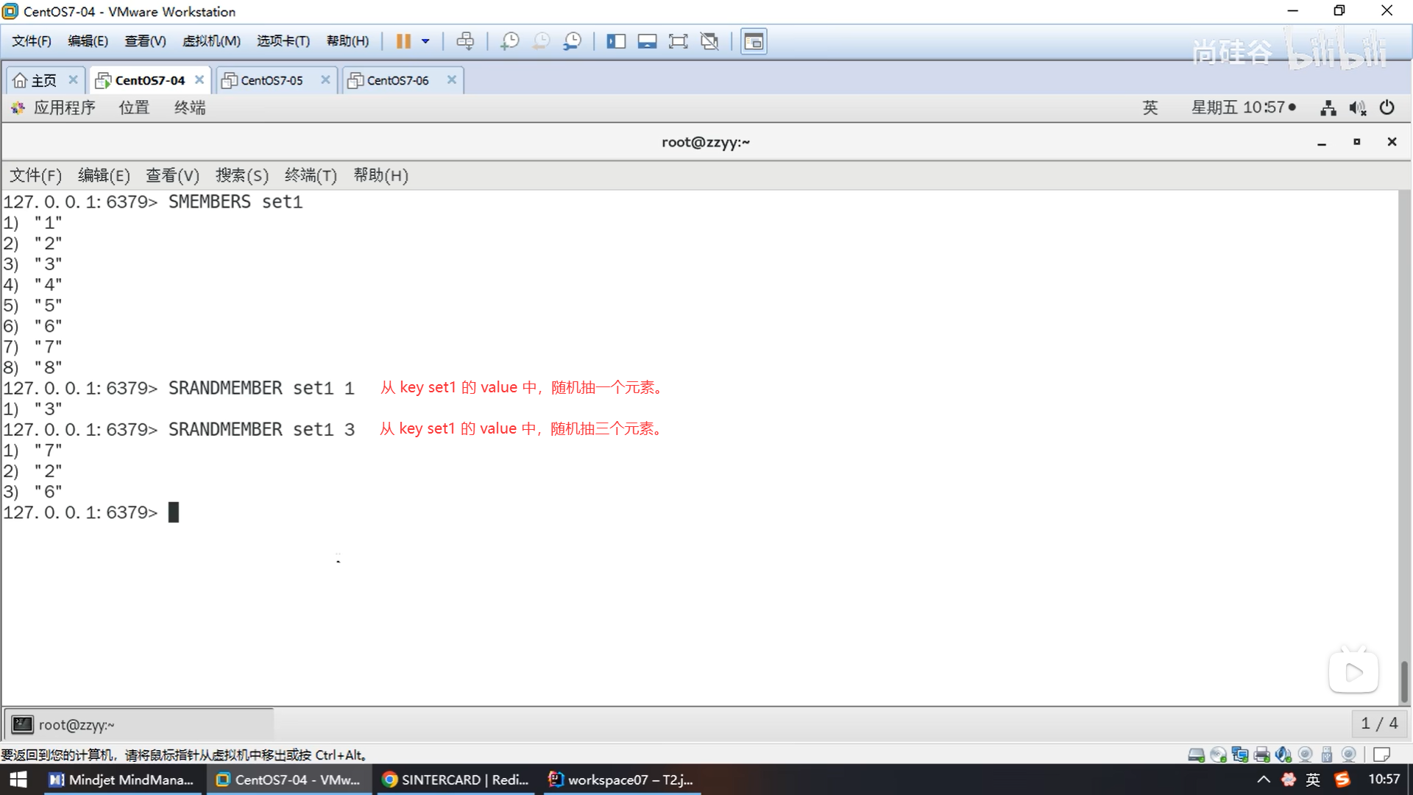Toggle the thumbnail bar view
This screenshot has height=795, width=1413.
coord(647,41)
